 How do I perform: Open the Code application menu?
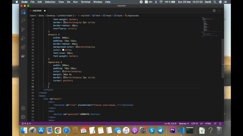[24, 2]
